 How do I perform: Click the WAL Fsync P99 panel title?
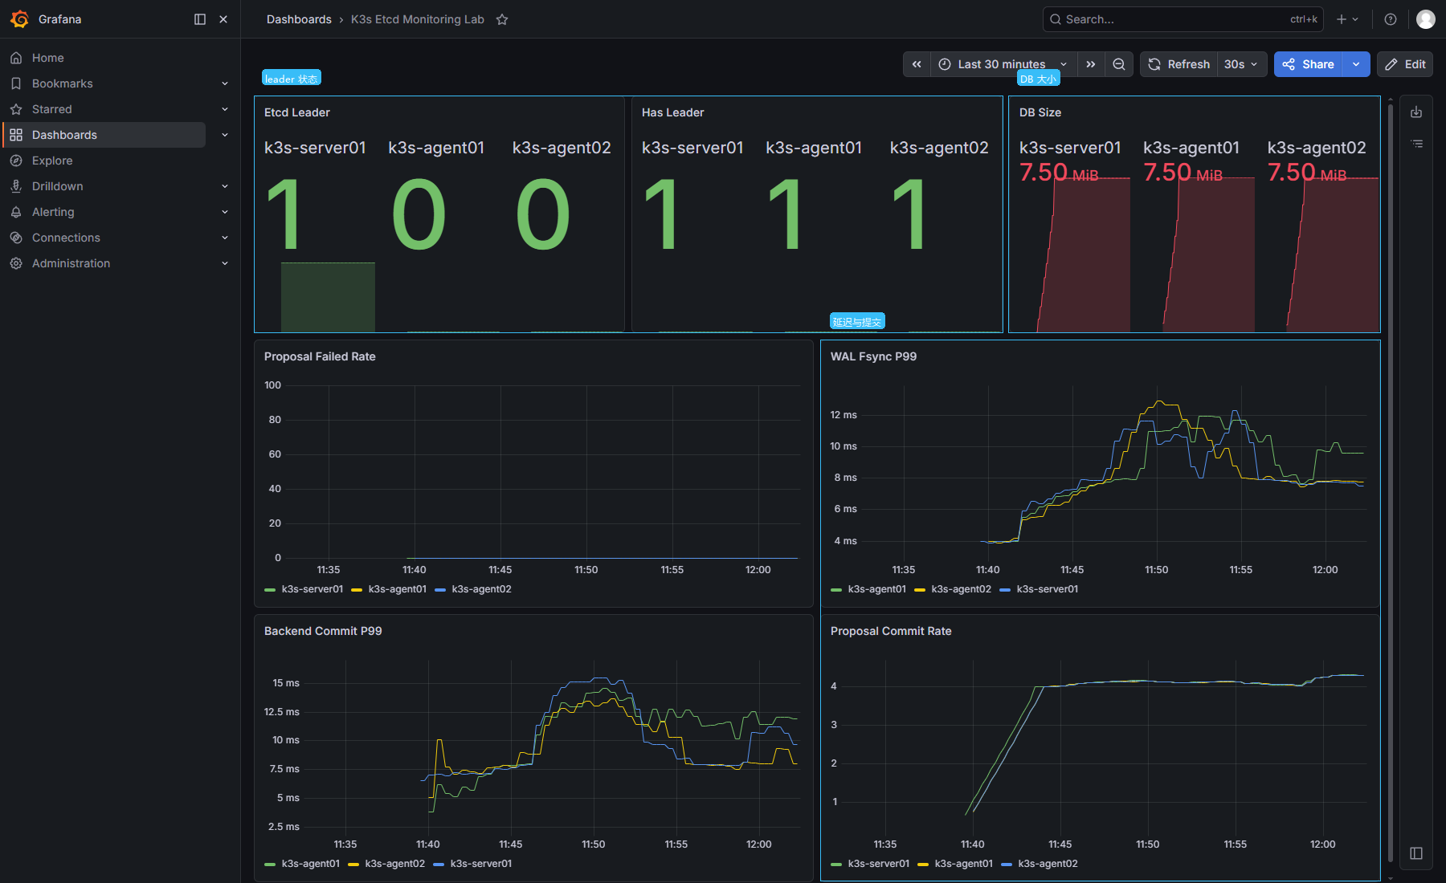(873, 356)
